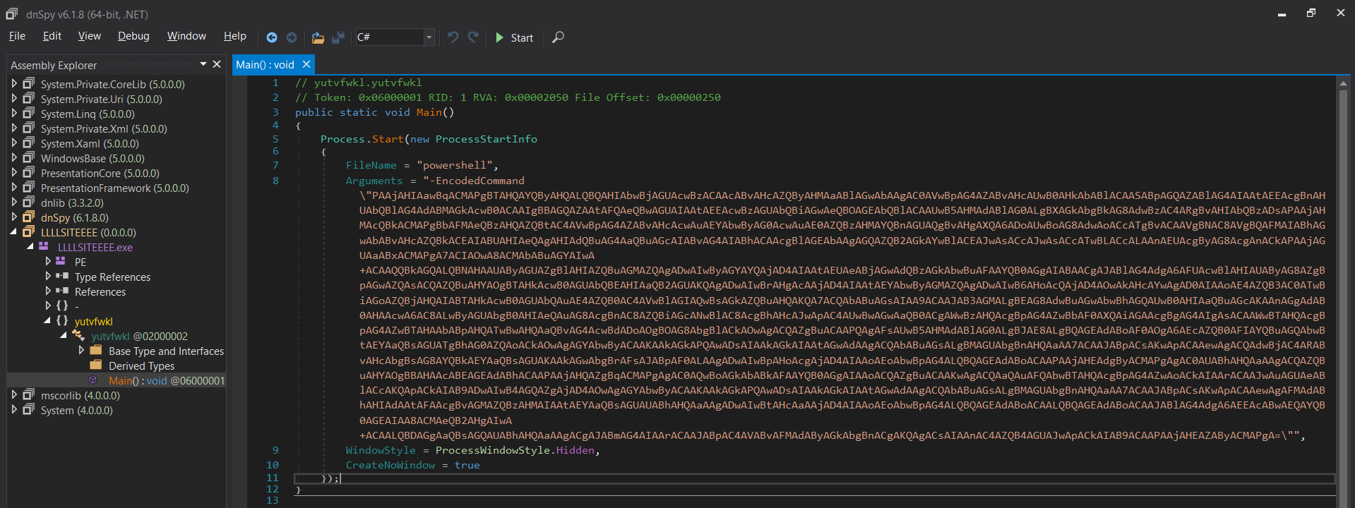Click the yutvfwkl class icon

[x=78, y=335]
